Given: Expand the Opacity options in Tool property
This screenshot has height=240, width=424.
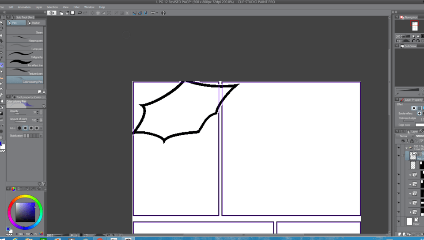Looking at the screenshot, I should pyautogui.click(x=41, y=112).
